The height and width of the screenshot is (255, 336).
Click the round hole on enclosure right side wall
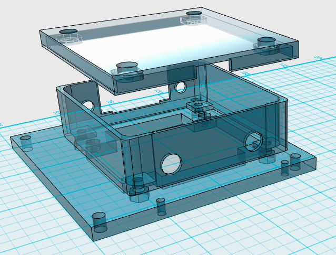(x=253, y=141)
